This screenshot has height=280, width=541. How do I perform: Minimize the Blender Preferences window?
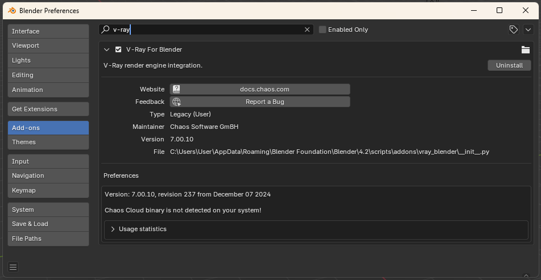474,11
